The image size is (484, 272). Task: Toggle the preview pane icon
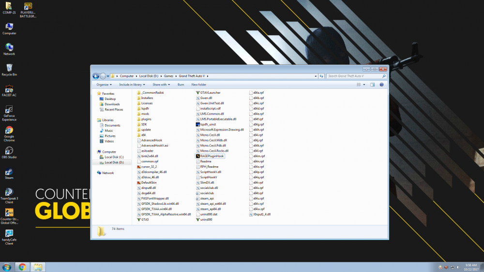point(372,85)
